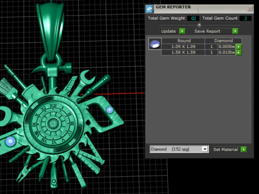Select the blue gem on the saw handle

pyautogui.click(x=110, y=110)
